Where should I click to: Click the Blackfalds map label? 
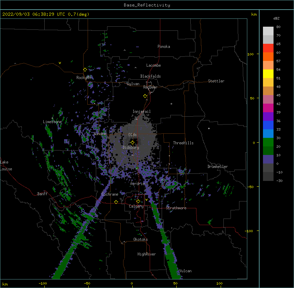point(150,76)
